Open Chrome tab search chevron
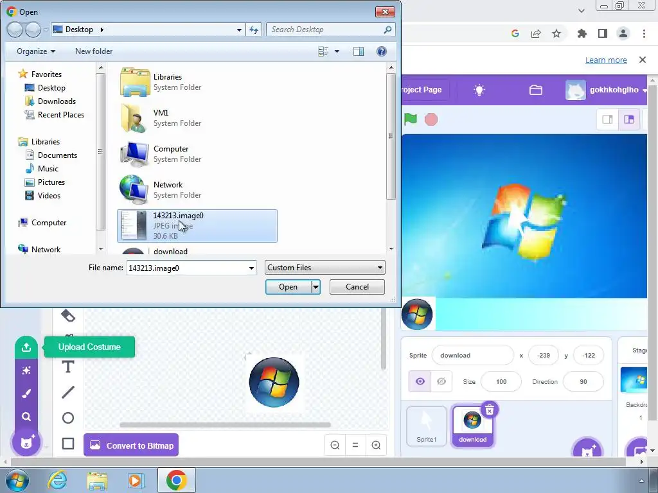This screenshot has height=493, width=658. 581,11
